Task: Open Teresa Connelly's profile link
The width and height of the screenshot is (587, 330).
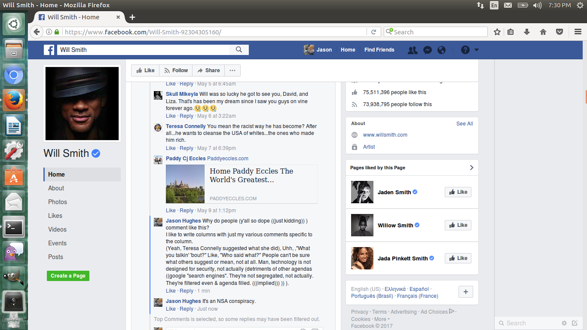Action: (x=186, y=126)
